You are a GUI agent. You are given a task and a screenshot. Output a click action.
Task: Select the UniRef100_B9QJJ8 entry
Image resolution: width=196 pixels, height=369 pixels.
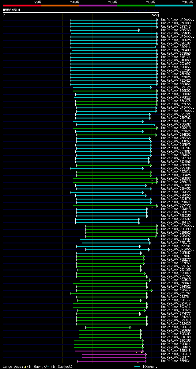coord(176,354)
